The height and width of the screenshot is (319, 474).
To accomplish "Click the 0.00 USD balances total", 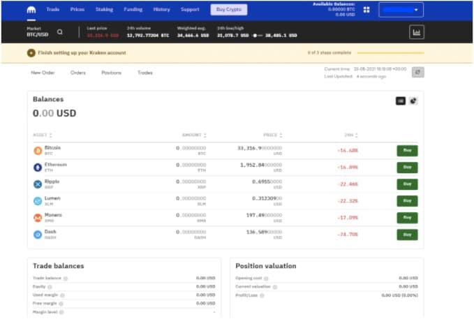I will (54, 113).
